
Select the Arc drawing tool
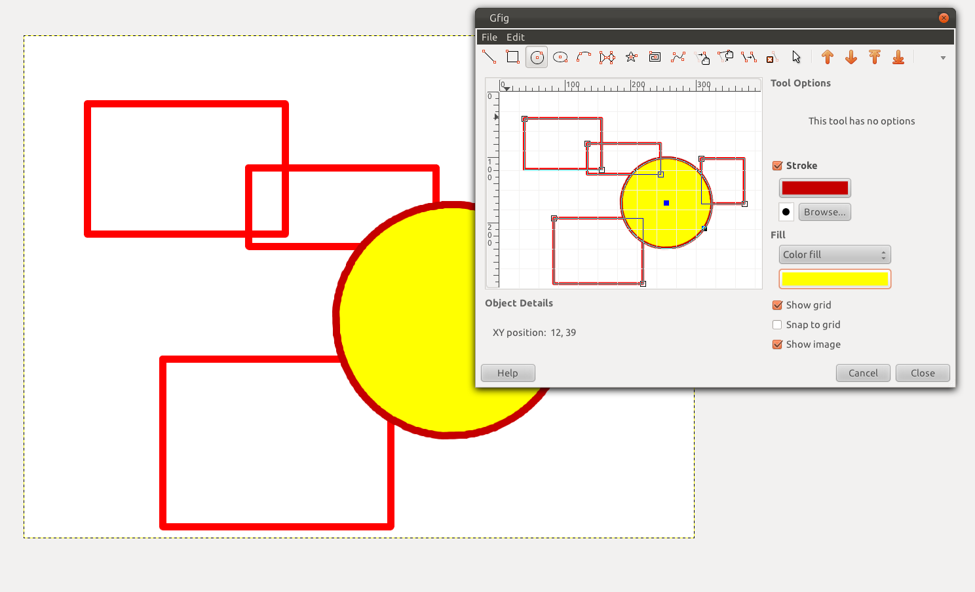[x=583, y=57]
